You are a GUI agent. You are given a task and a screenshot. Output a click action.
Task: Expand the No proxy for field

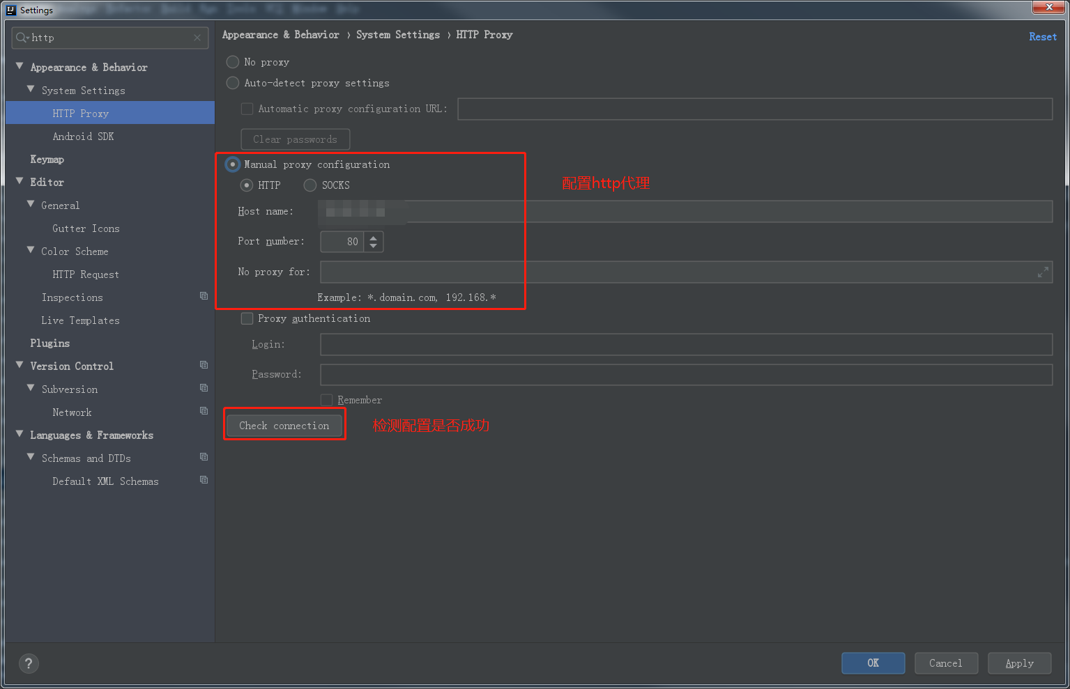tap(1043, 272)
